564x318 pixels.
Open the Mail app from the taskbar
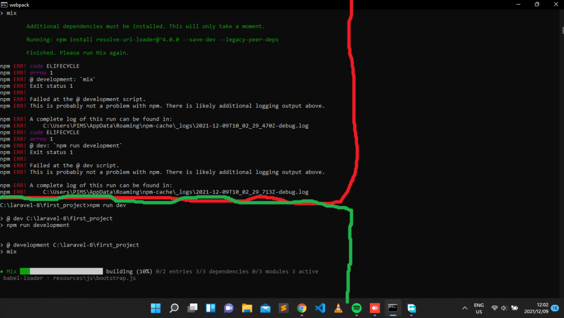(x=265, y=308)
